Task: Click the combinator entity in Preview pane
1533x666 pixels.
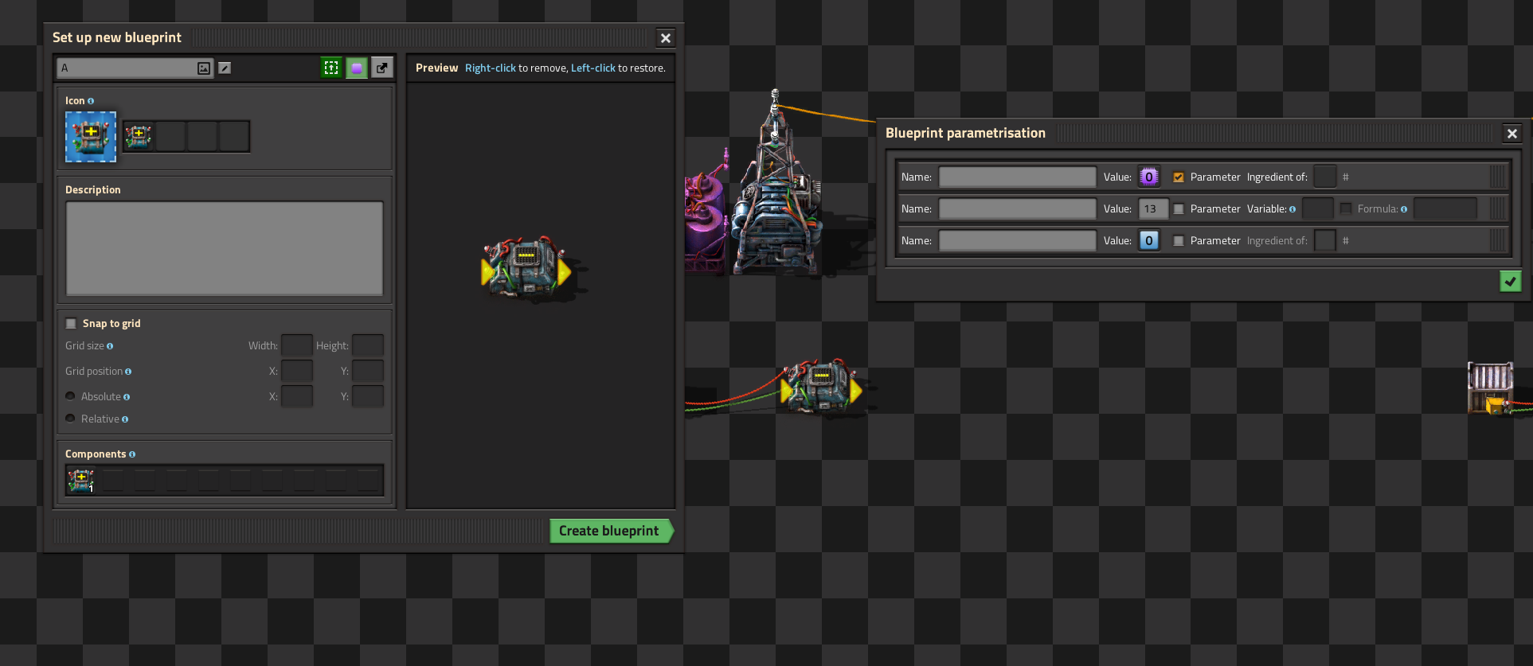Action: pos(526,269)
